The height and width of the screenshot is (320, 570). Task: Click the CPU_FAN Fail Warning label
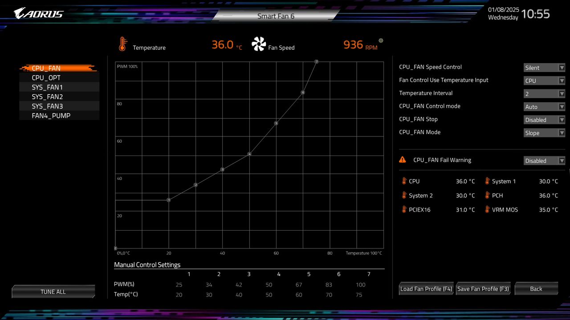point(442,160)
